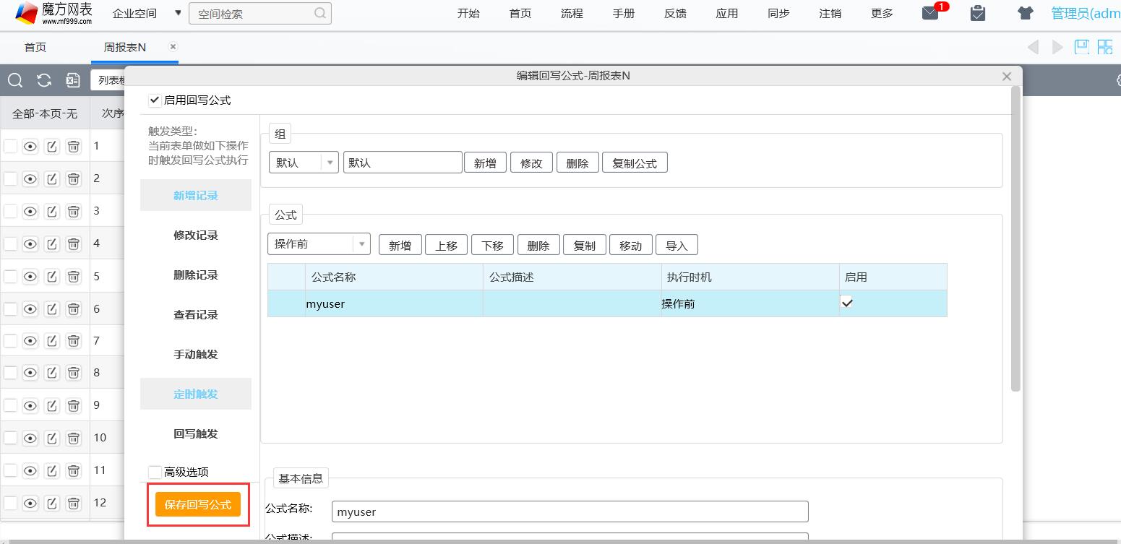Delete record in row 7
This screenshot has height=544, width=1121.
pyautogui.click(x=73, y=341)
